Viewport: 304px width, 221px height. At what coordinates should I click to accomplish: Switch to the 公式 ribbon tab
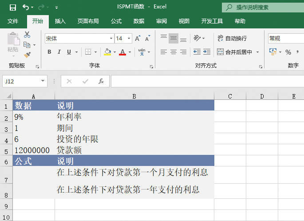pos(116,21)
